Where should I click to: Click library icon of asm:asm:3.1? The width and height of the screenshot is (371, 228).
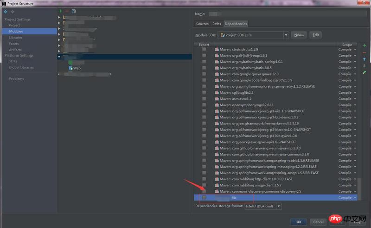(217, 98)
